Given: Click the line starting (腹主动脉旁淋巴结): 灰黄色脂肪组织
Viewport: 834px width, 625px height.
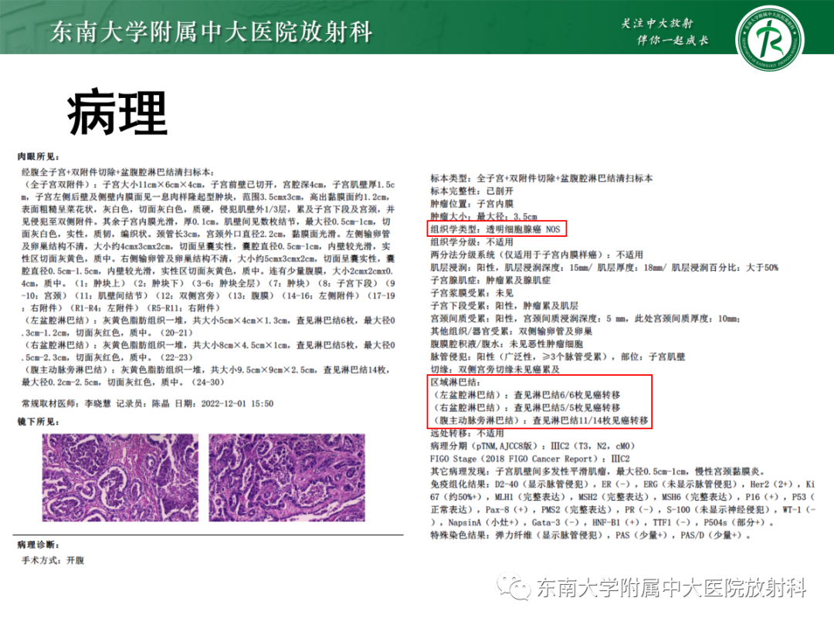Looking at the screenshot, I should coord(205,370).
